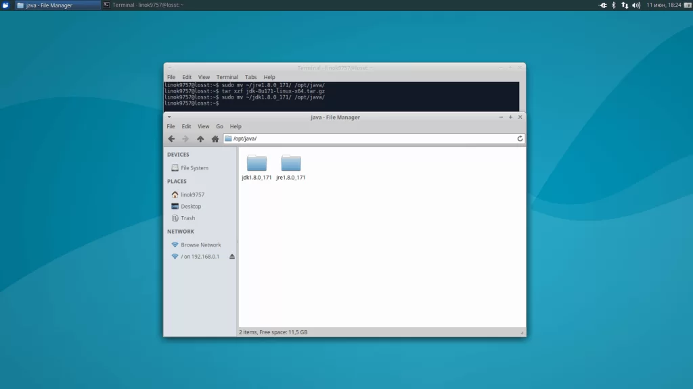Open View menu in File Manager
Image resolution: width=693 pixels, height=389 pixels.
[x=203, y=126]
